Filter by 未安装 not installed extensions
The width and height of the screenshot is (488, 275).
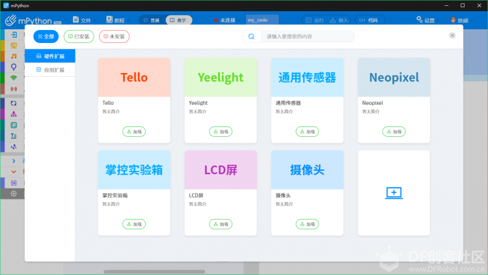click(115, 36)
